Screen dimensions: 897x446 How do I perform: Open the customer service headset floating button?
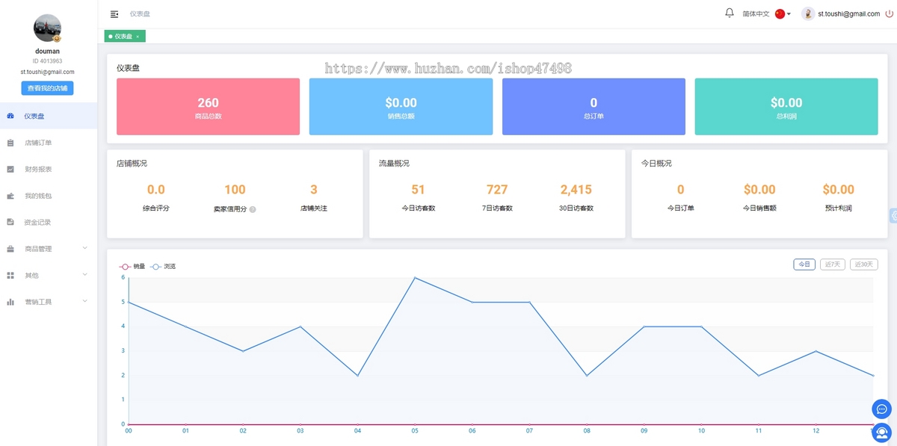(x=882, y=433)
